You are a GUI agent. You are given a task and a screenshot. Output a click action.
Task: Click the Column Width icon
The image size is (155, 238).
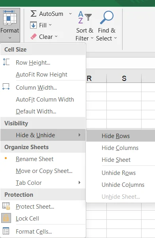point(6,86)
